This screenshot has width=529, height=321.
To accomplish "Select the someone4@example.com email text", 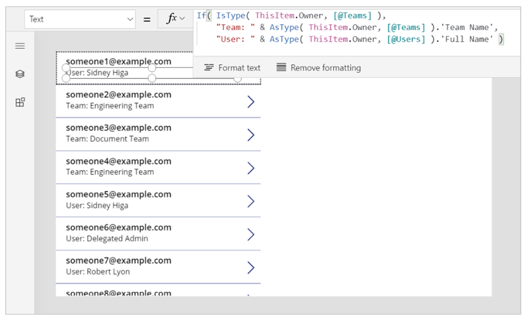I will (118, 161).
